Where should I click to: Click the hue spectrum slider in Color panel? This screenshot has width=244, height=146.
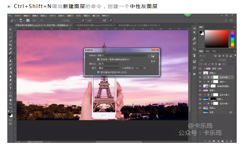tap(232, 39)
